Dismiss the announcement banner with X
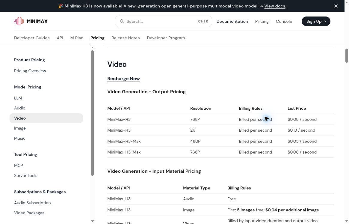 point(336,6)
